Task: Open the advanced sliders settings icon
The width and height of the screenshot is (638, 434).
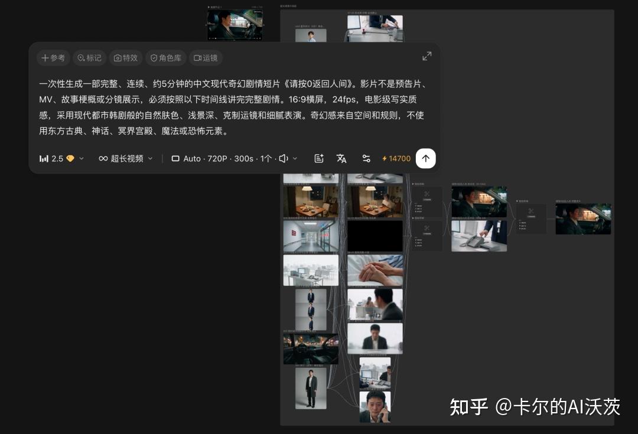Action: click(366, 159)
